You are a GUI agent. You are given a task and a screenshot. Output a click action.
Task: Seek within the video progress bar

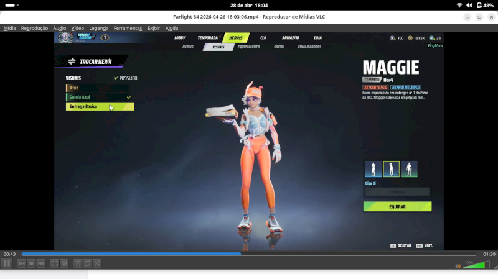pos(249,254)
